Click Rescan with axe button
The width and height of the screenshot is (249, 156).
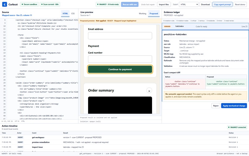pos(130,4)
